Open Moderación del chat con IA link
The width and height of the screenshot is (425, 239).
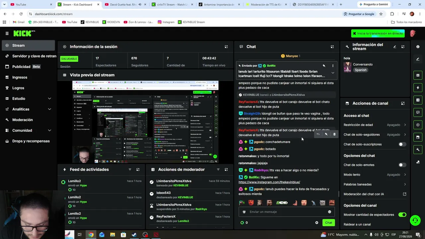tap(375, 194)
